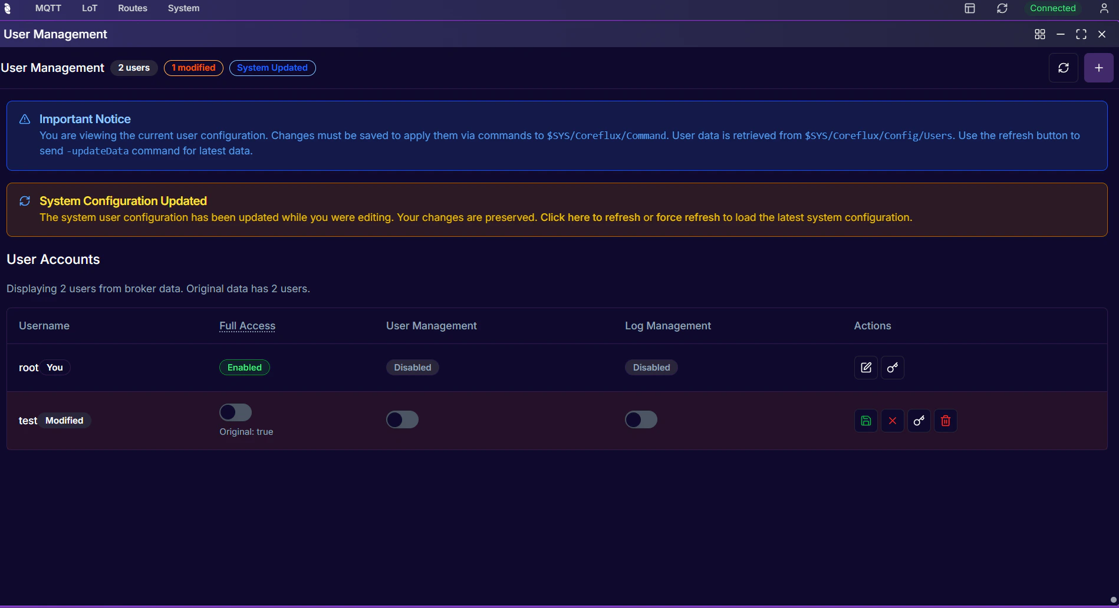Viewport: 1119px width, 608px height.
Task: Add a new user with the plus button
Action: [1099, 68]
